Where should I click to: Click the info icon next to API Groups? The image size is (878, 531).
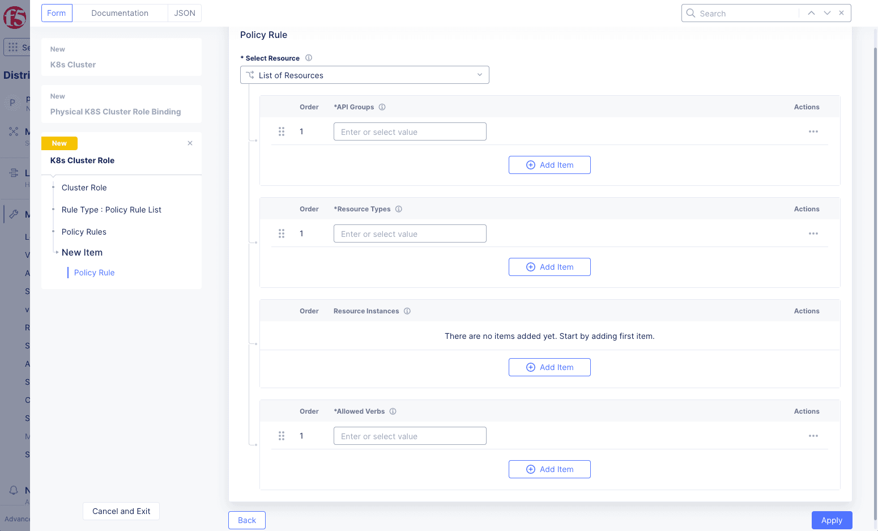(x=382, y=107)
